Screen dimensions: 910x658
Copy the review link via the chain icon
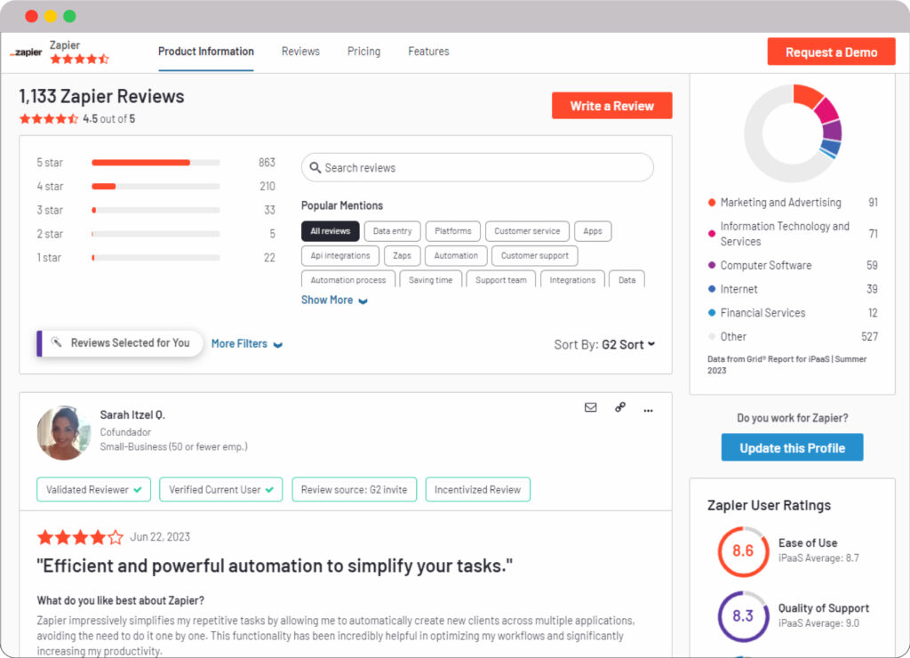coord(619,409)
